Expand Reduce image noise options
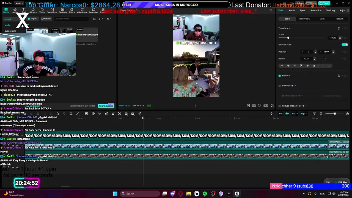 coord(306,106)
